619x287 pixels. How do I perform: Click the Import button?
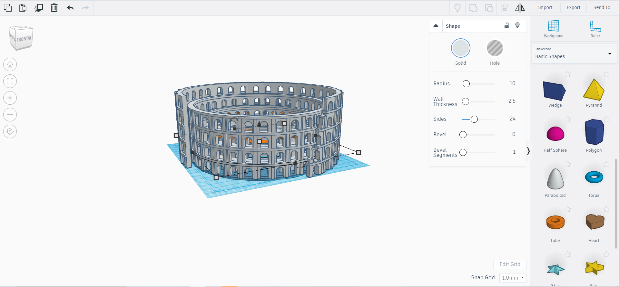coord(545,8)
